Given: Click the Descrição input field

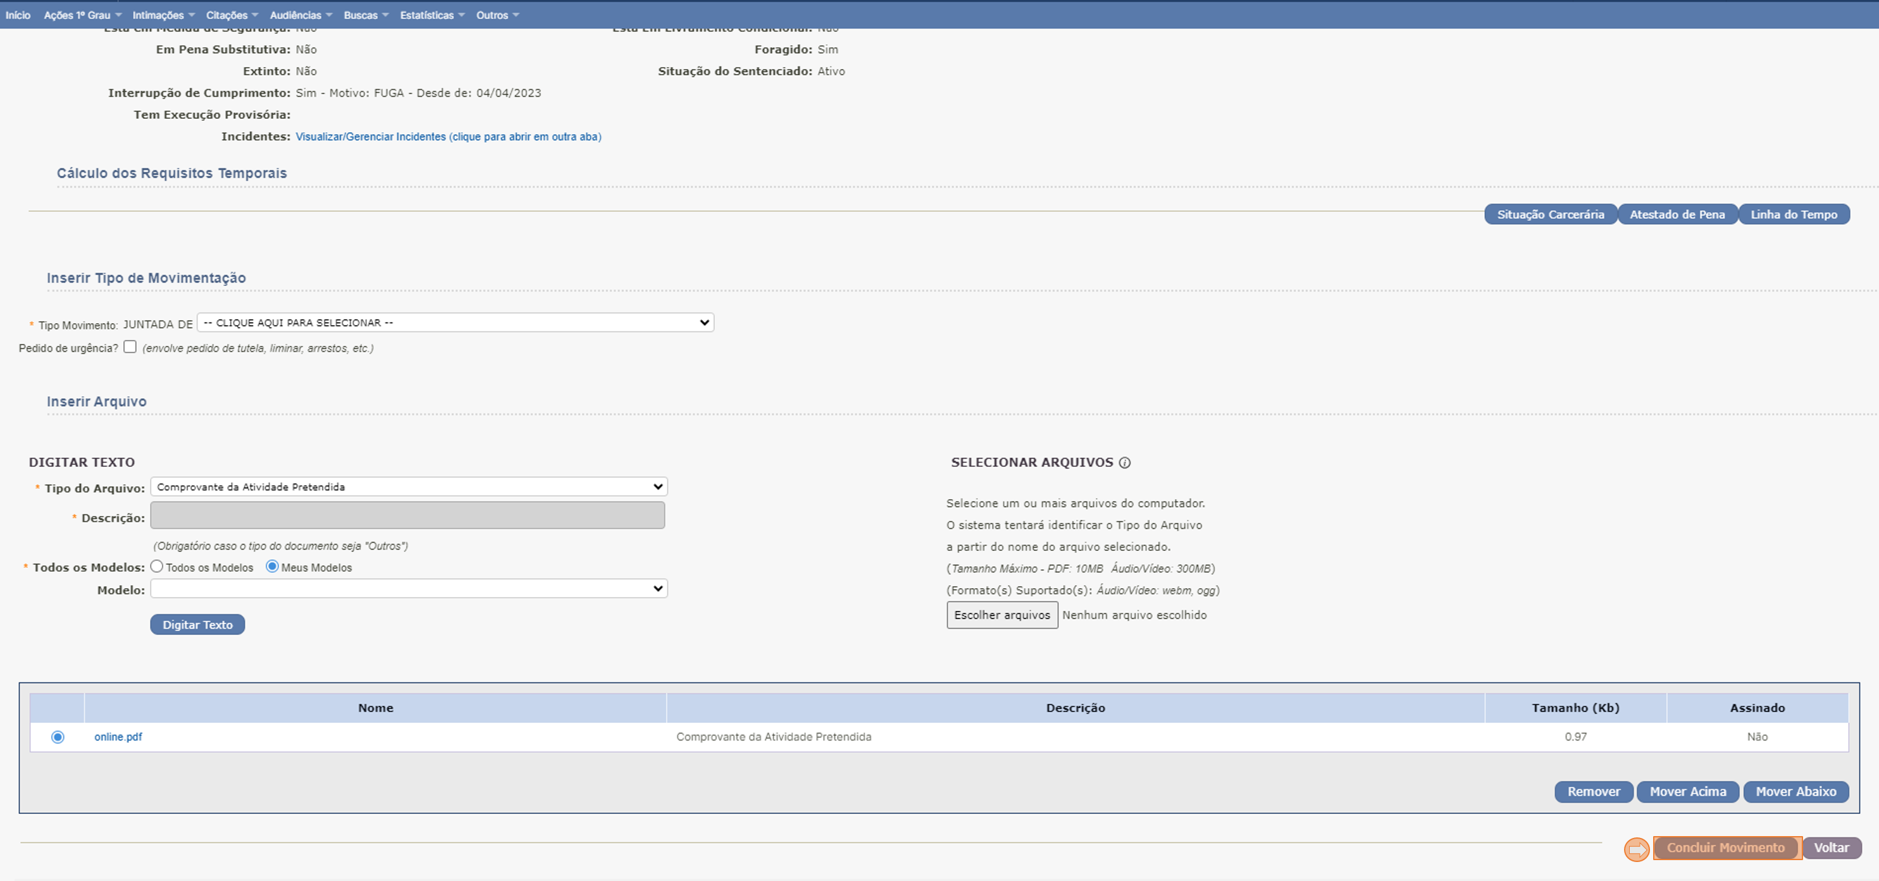Looking at the screenshot, I should (407, 515).
